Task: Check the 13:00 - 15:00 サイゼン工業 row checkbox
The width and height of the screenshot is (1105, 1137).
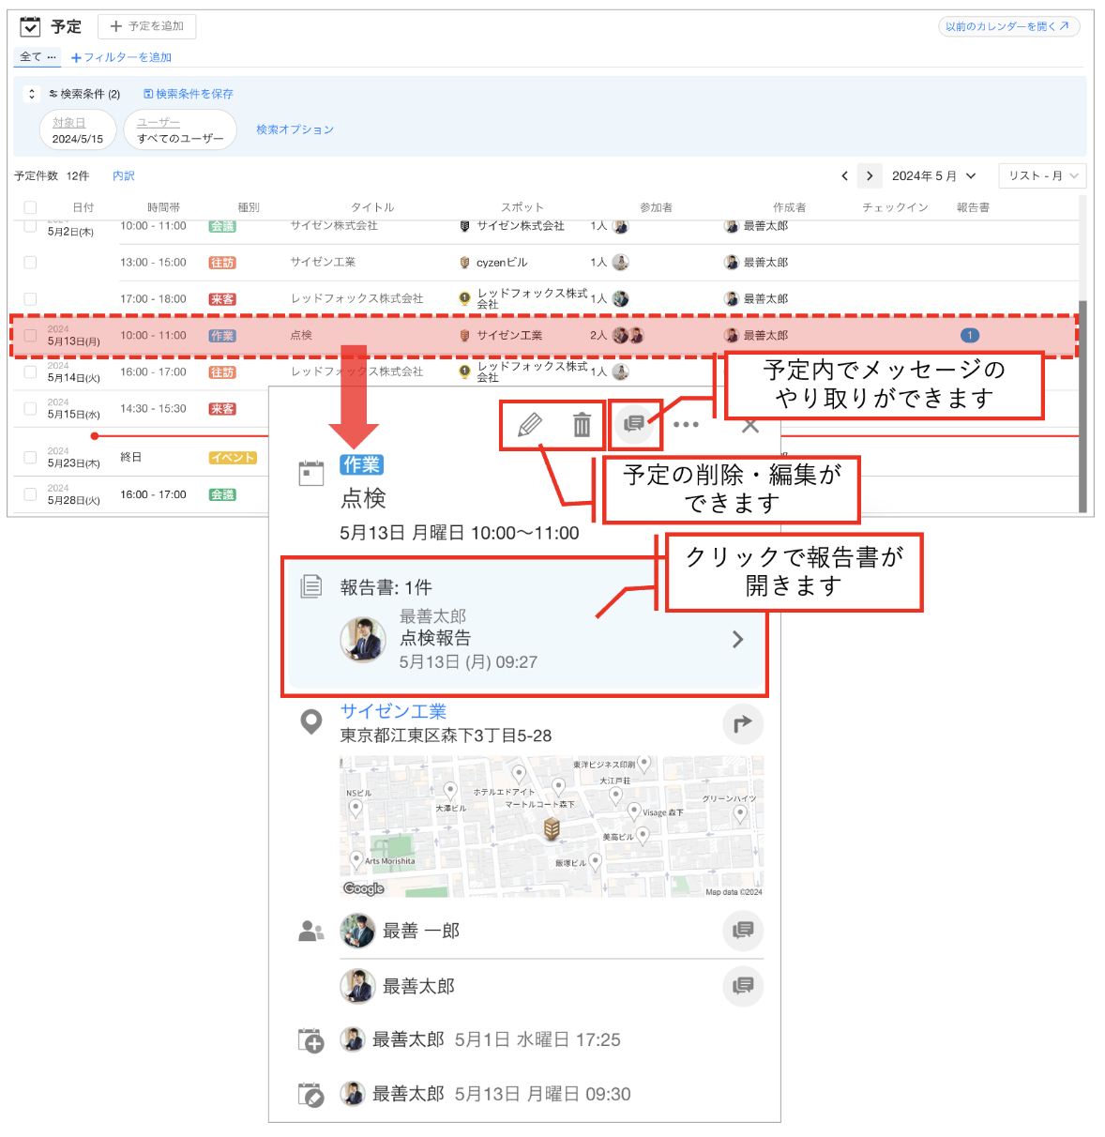Action: coord(30,263)
